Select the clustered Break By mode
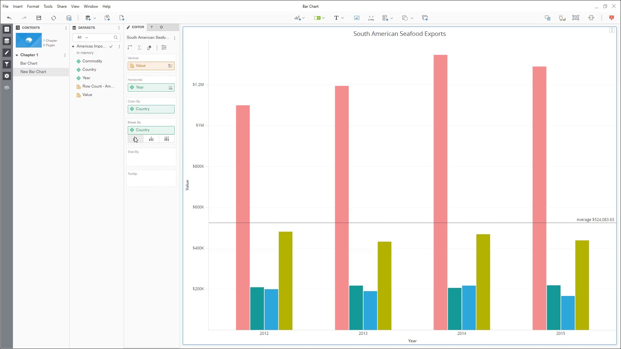The height and width of the screenshot is (349, 621). [x=136, y=139]
